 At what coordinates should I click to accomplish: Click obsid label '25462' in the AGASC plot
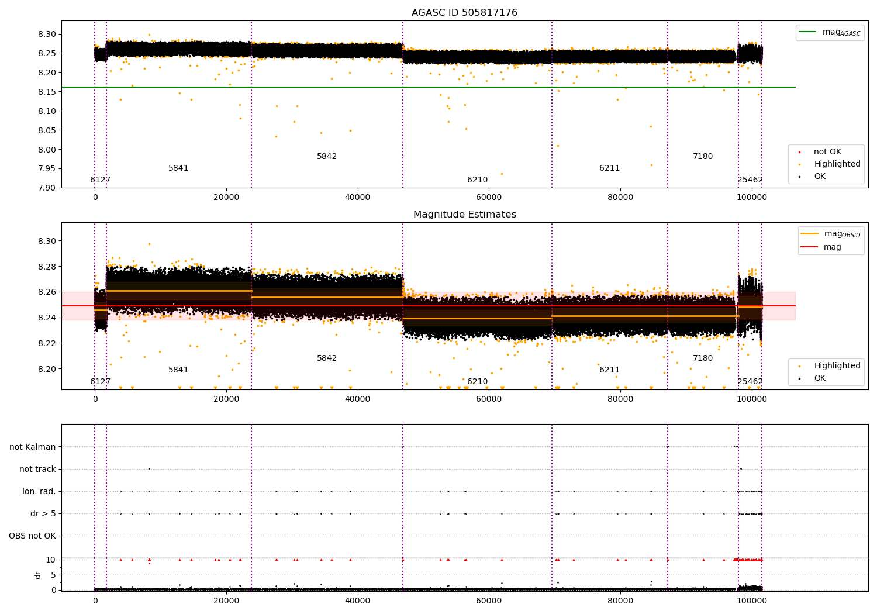click(x=750, y=180)
